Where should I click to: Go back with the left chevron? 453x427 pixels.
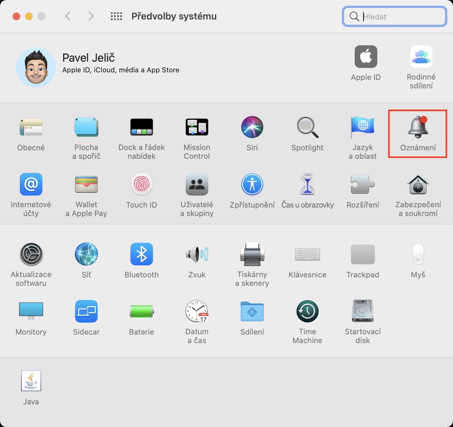68,16
